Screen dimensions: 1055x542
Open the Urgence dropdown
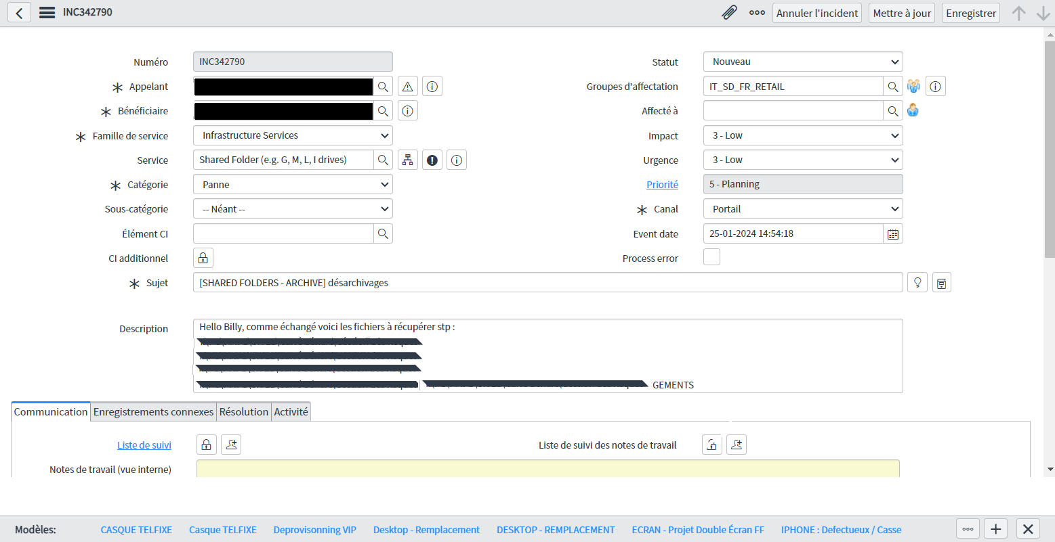[x=803, y=160]
